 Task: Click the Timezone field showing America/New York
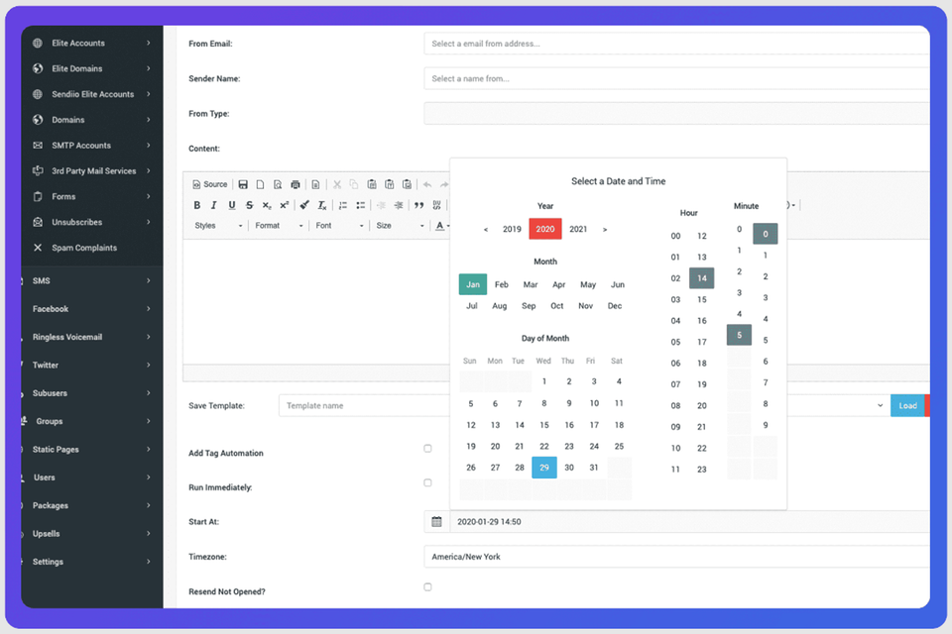pos(676,557)
